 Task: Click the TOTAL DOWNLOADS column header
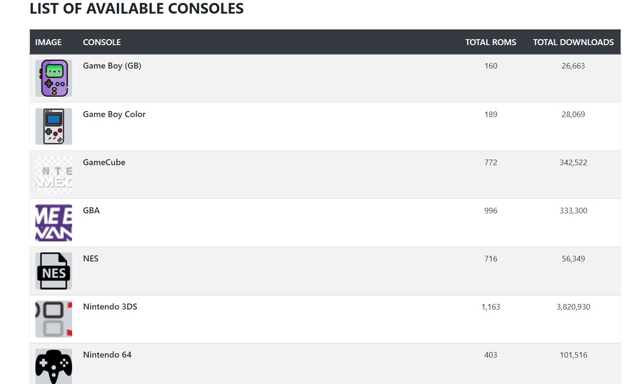[573, 42]
